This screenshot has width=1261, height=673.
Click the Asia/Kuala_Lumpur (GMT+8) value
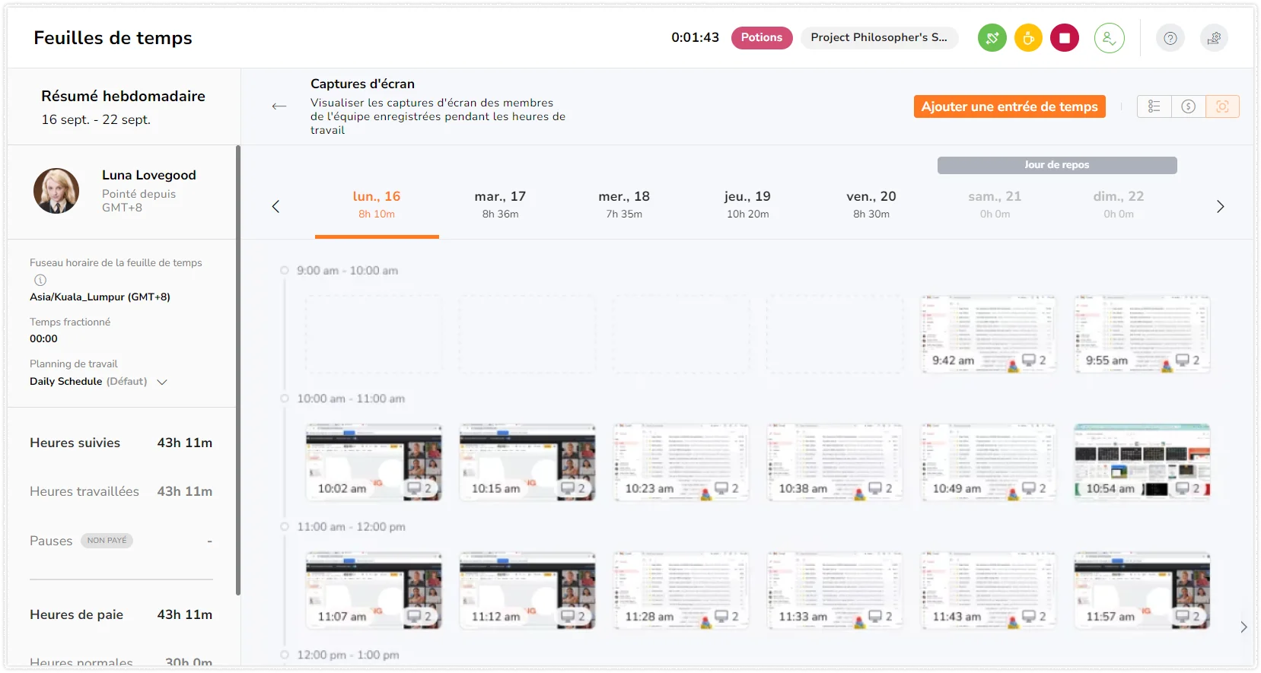100,297
